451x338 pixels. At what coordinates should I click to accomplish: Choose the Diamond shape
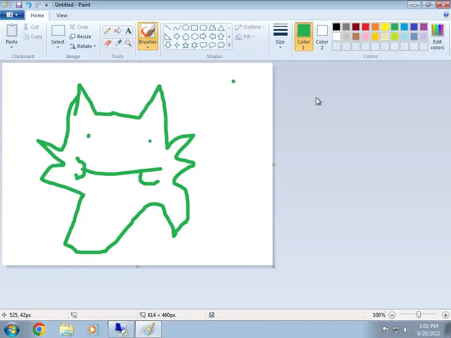(177, 37)
